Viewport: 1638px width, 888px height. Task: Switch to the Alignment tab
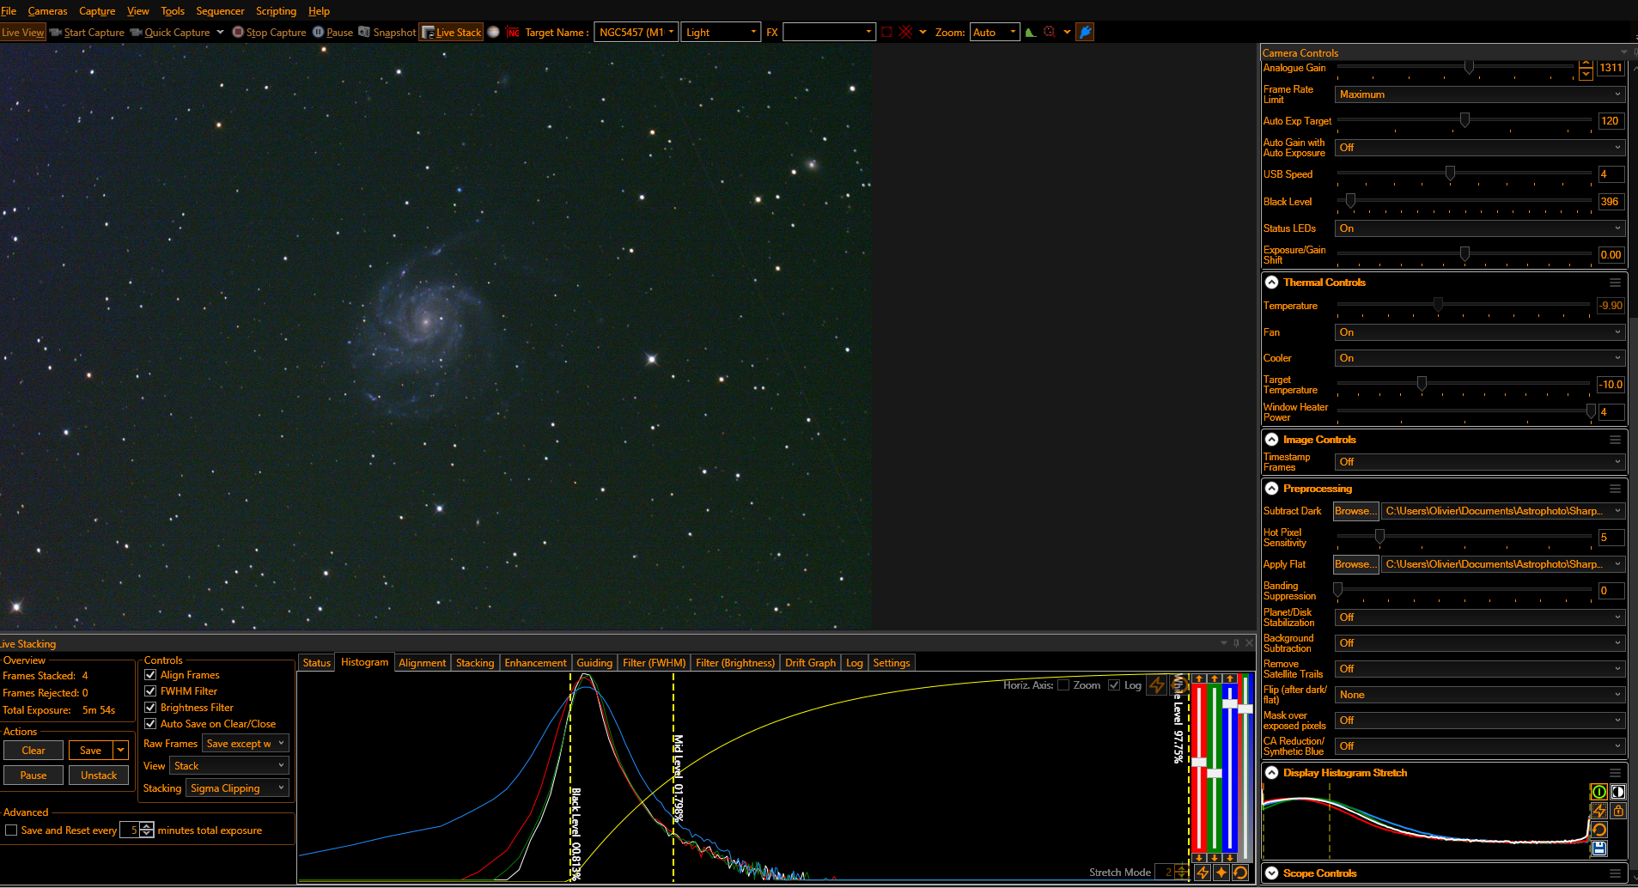coord(422,663)
